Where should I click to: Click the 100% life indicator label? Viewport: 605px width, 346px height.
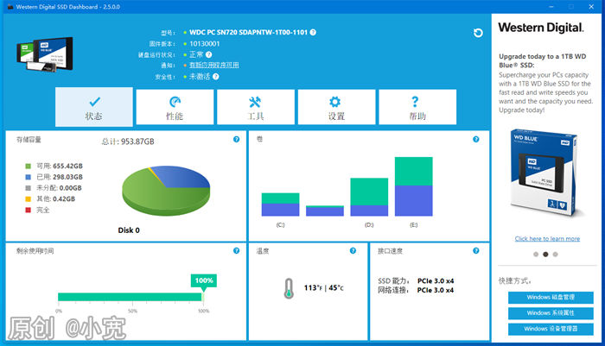point(204,280)
